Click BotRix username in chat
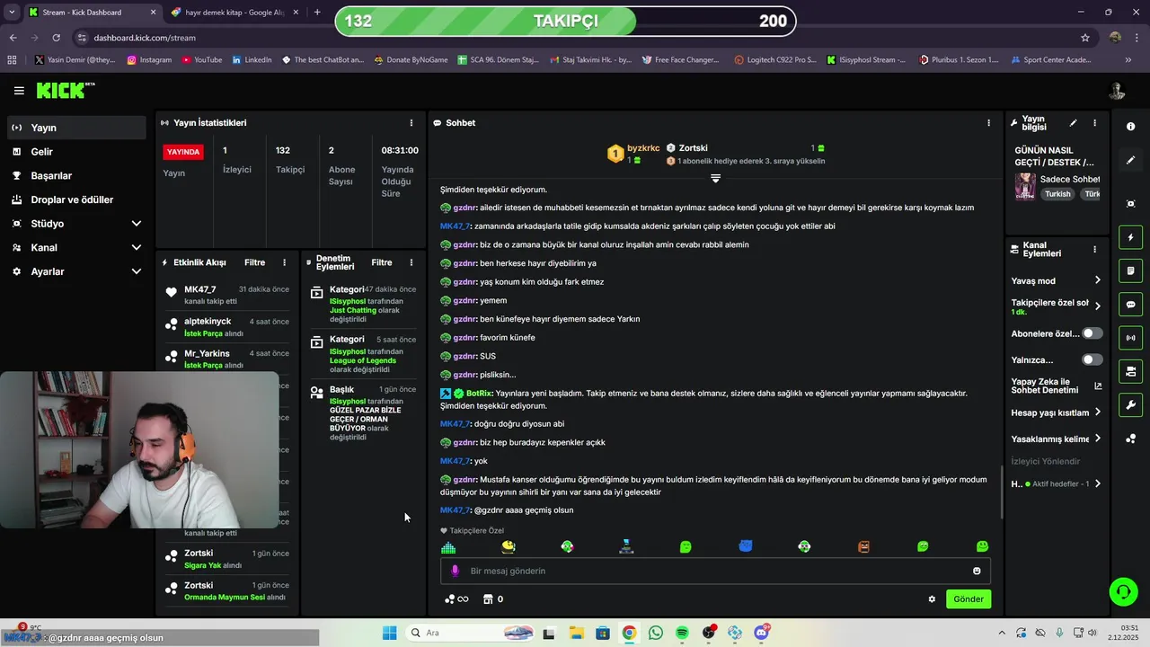The width and height of the screenshot is (1150, 647). [x=479, y=394]
